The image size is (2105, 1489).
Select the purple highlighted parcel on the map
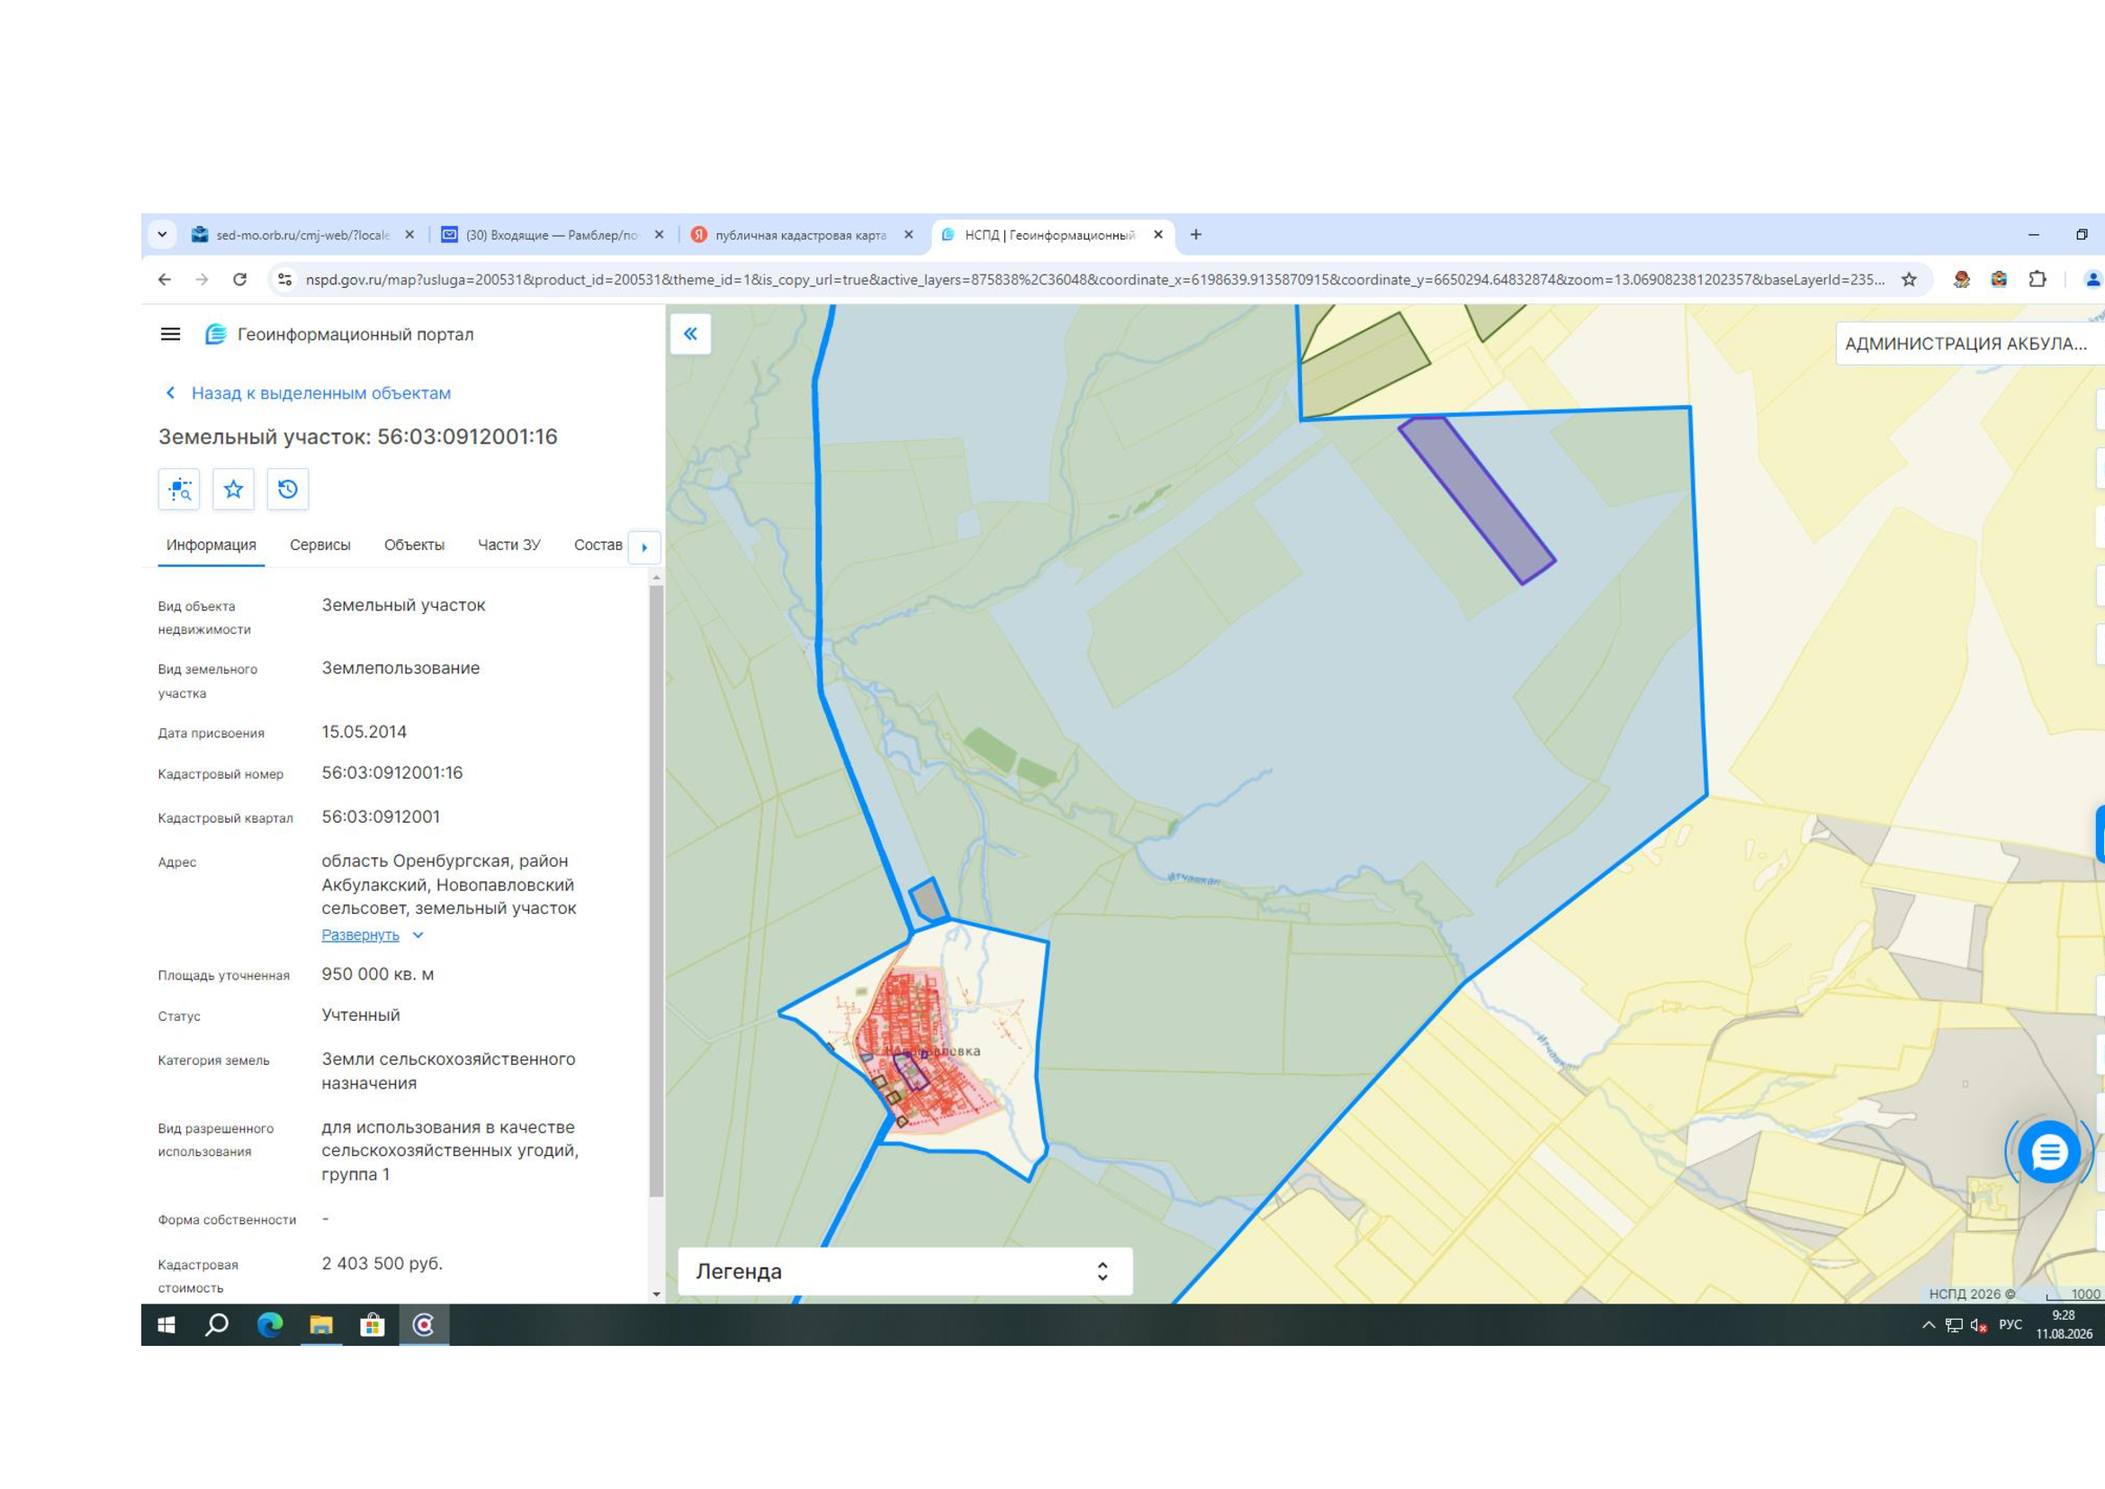[1476, 499]
